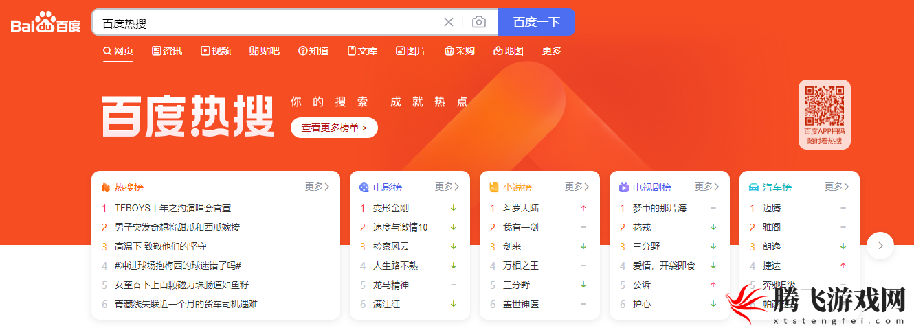Click the TV icon beside 电视剧榜
This screenshot has height=330, width=914.
coord(624,187)
